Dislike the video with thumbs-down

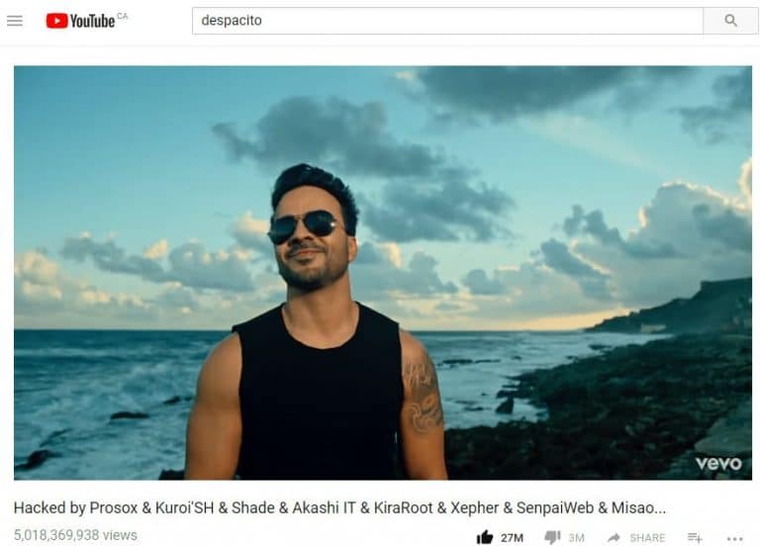point(552,537)
